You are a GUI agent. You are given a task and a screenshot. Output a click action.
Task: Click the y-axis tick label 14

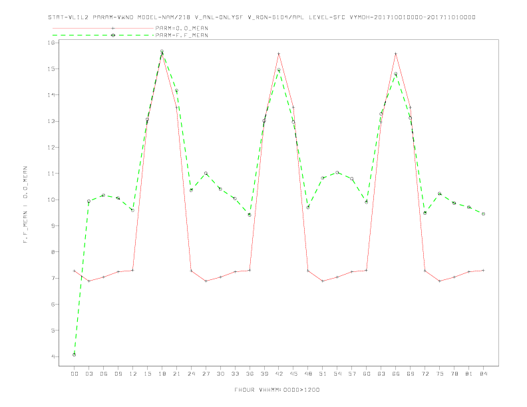tap(51, 95)
